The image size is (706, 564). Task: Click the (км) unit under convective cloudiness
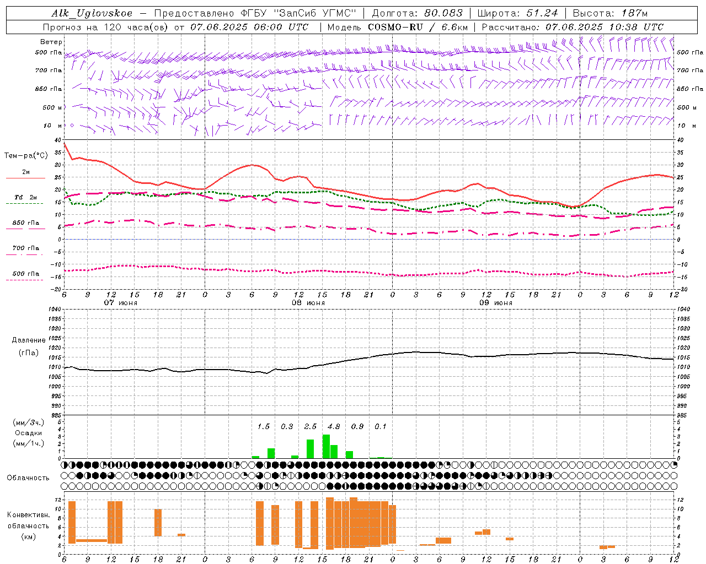(x=28, y=536)
